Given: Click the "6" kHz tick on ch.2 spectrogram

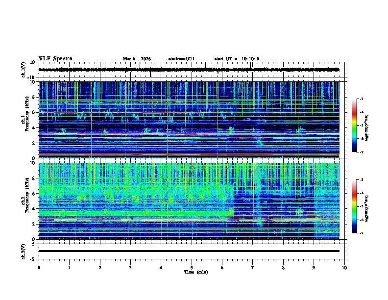Looking at the screenshot, I should 34,194.
